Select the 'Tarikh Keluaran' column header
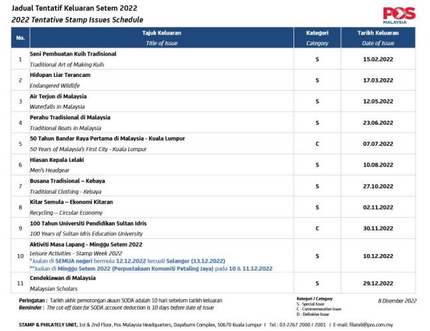This screenshot has width=430, height=331. (x=378, y=33)
